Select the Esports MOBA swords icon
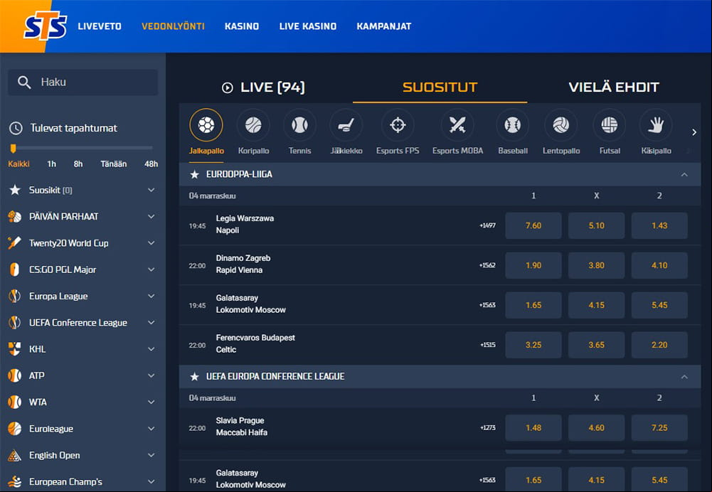 [457, 125]
